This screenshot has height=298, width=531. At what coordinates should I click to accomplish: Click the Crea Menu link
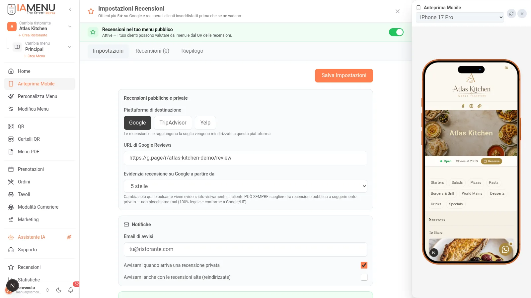pyautogui.click(x=35, y=56)
